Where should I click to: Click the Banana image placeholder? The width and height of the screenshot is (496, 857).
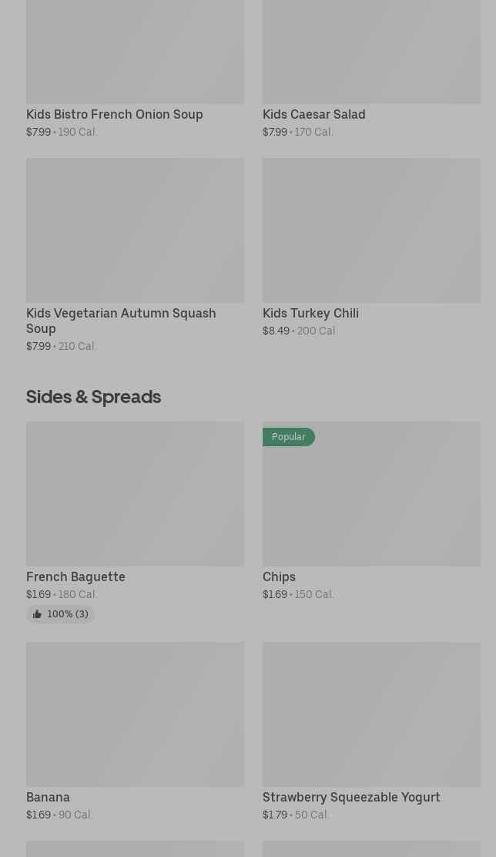[x=135, y=714]
